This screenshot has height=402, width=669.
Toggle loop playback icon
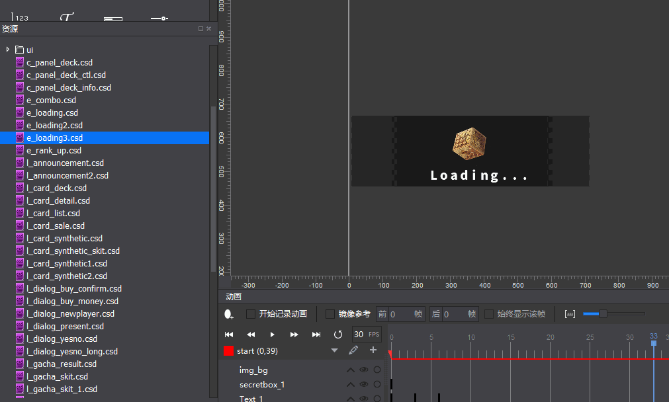tap(338, 335)
